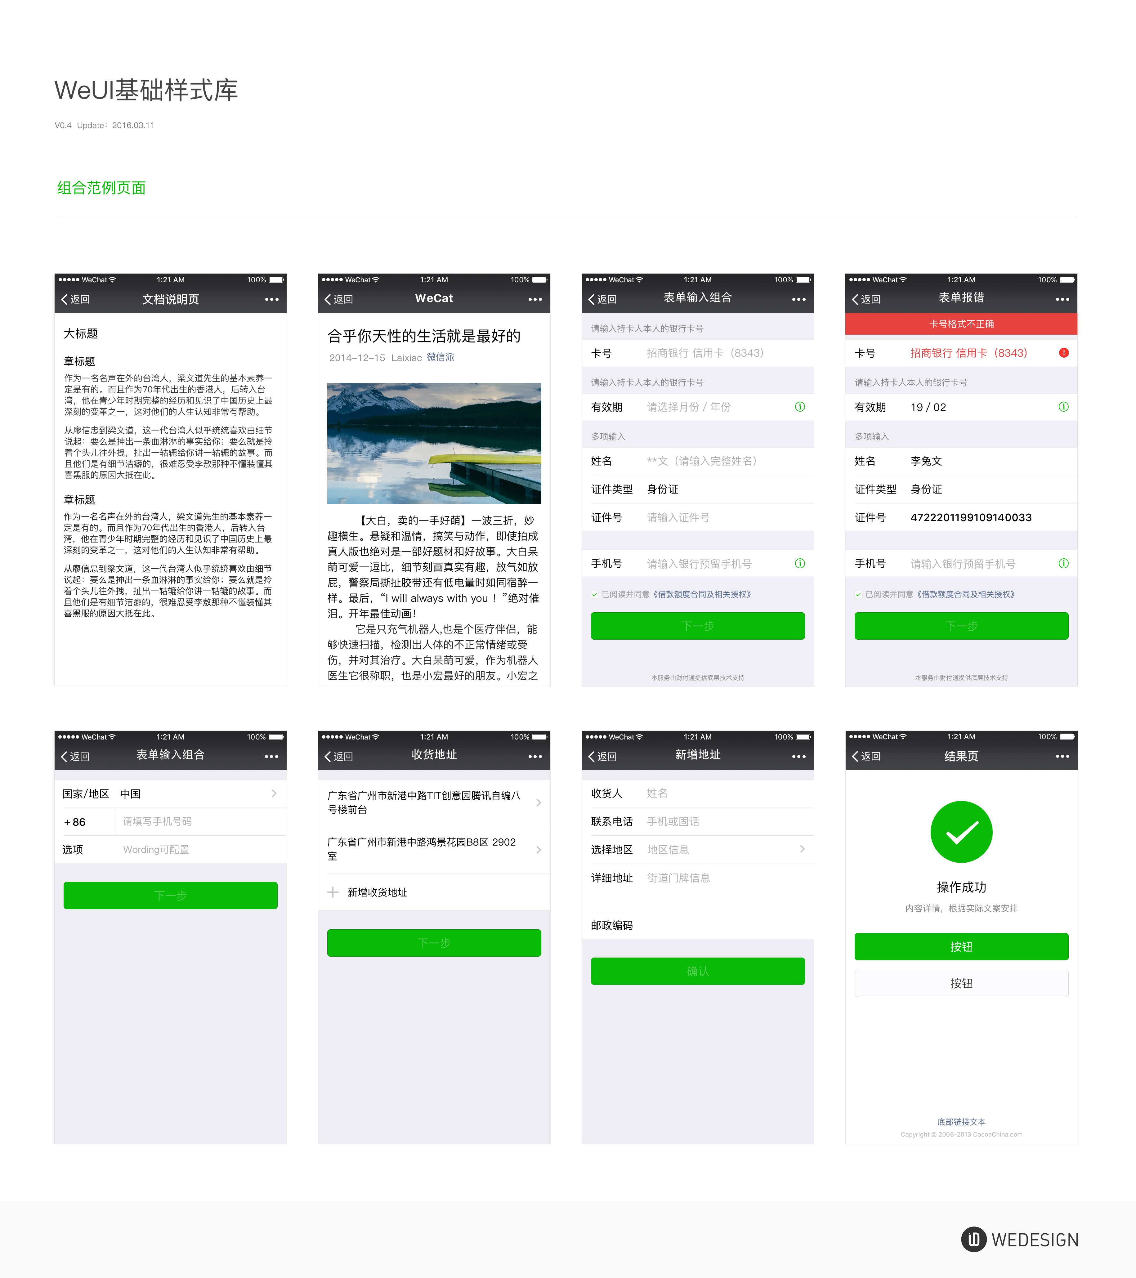Open the more menu on 文档说明页 screen
Viewport: 1136px width, 1278px height.
tap(271, 299)
